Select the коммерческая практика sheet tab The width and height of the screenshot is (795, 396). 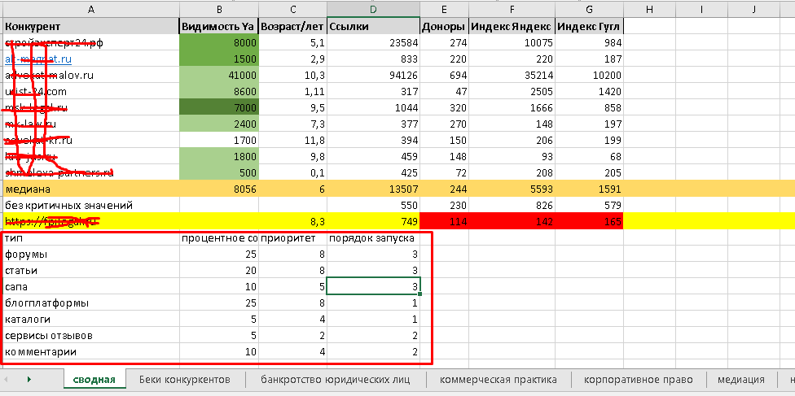coord(498,380)
